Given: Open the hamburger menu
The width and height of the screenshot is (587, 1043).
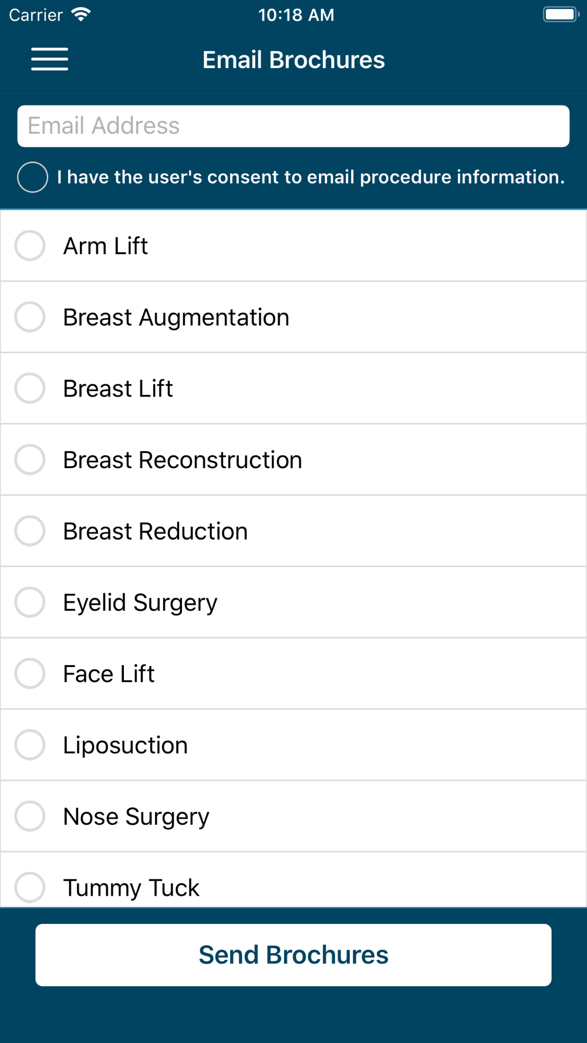Looking at the screenshot, I should [x=49, y=59].
